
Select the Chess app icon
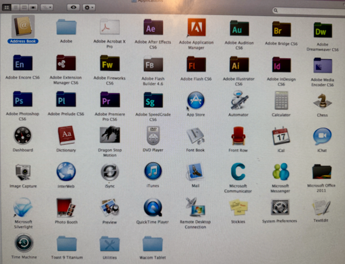coord(322,101)
